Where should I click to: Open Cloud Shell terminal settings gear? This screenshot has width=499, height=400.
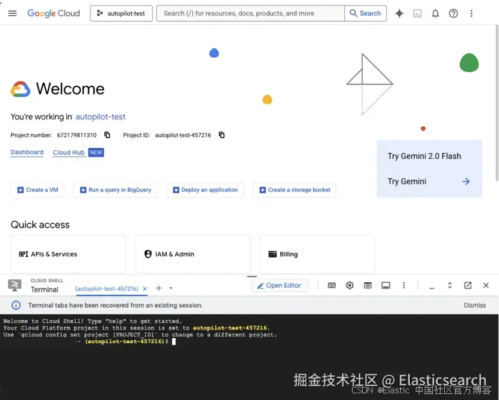(350, 285)
